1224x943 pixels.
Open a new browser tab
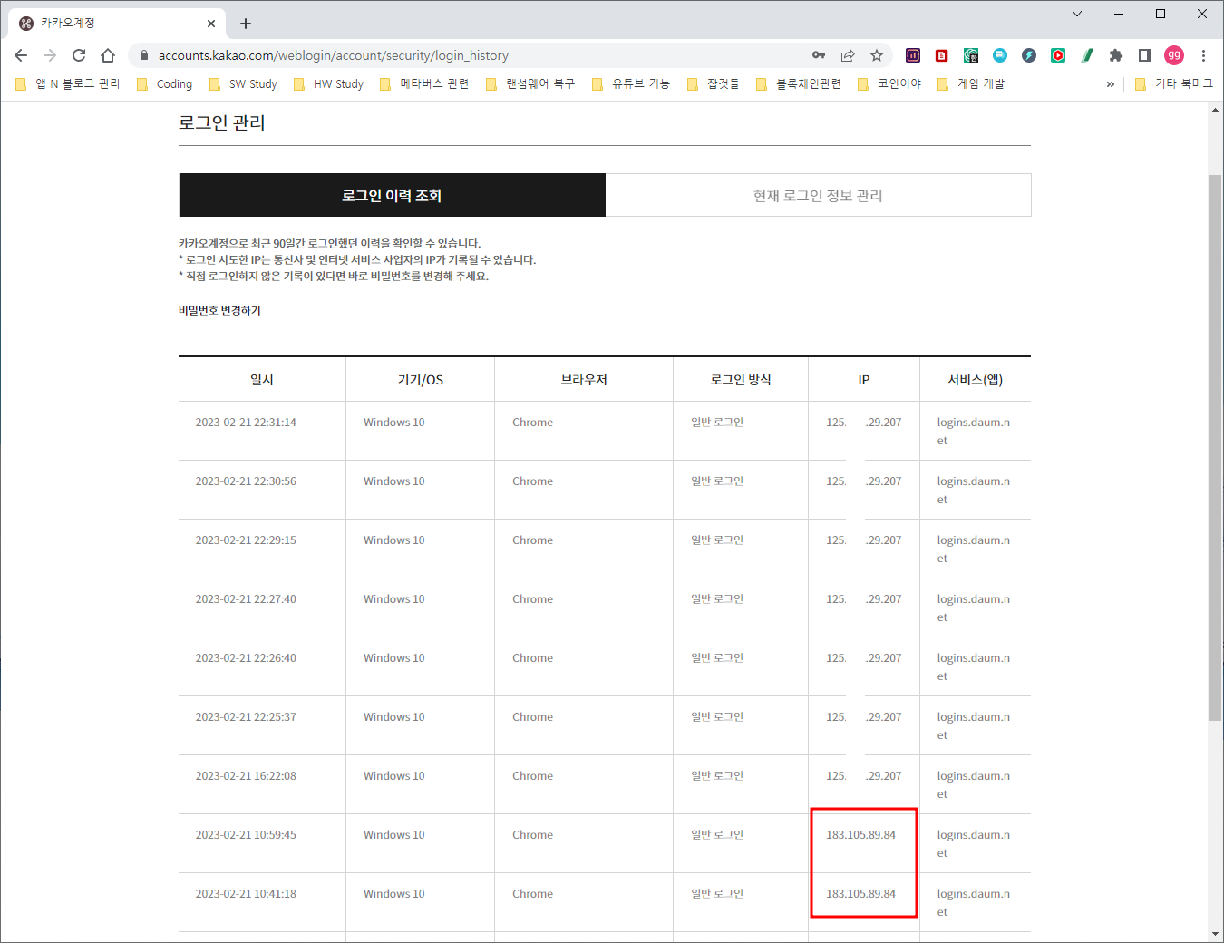click(246, 24)
